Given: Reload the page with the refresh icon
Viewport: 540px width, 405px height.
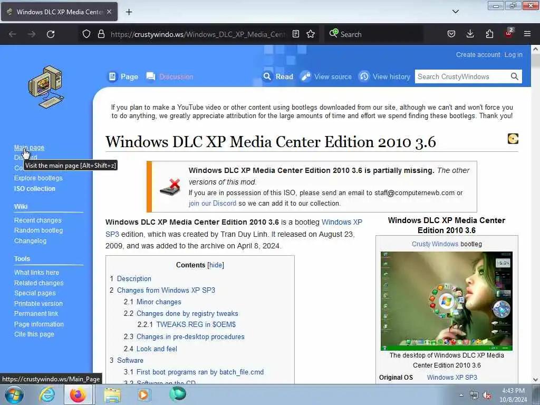Looking at the screenshot, I should click(51, 34).
